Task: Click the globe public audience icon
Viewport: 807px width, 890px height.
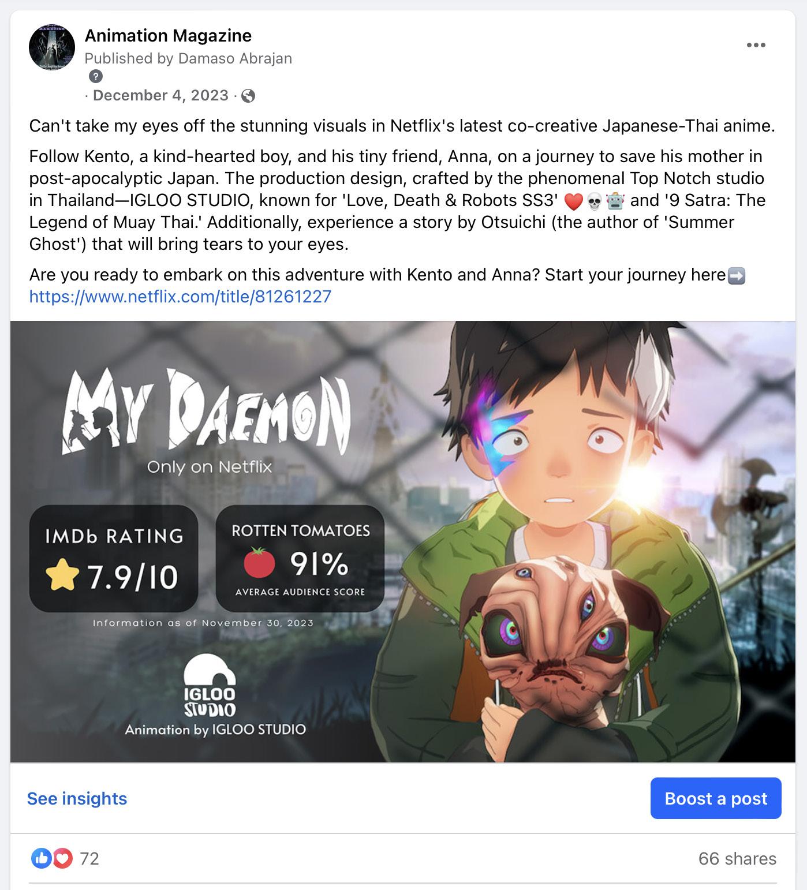Action: (248, 96)
